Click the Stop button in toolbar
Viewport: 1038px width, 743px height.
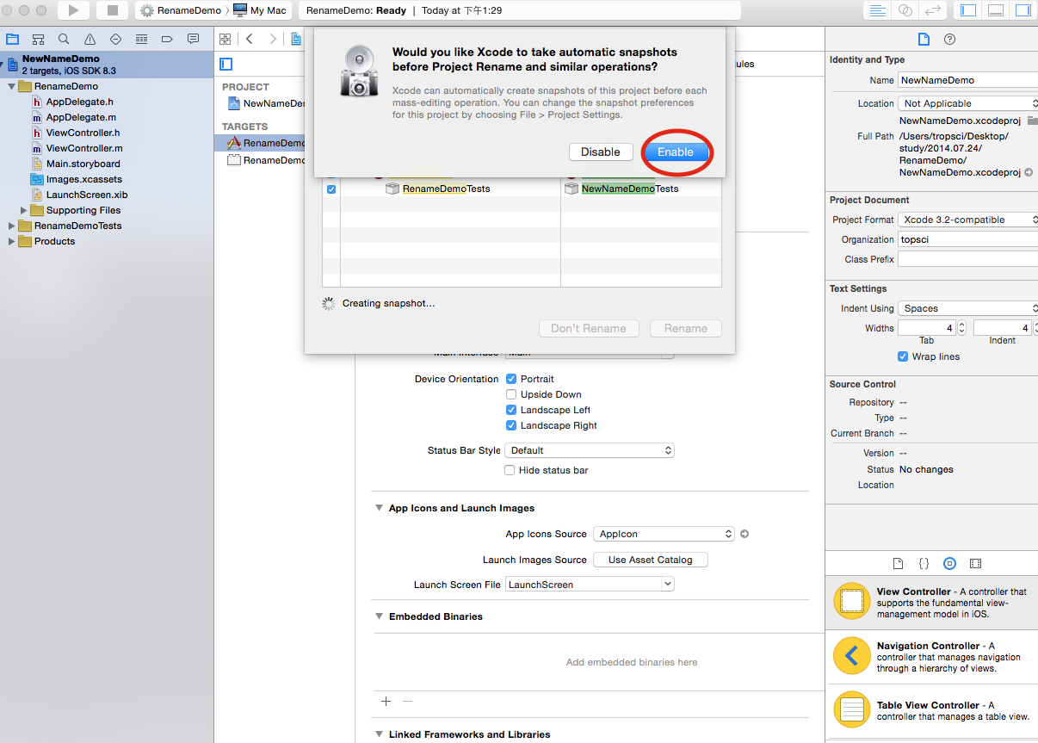(x=112, y=10)
